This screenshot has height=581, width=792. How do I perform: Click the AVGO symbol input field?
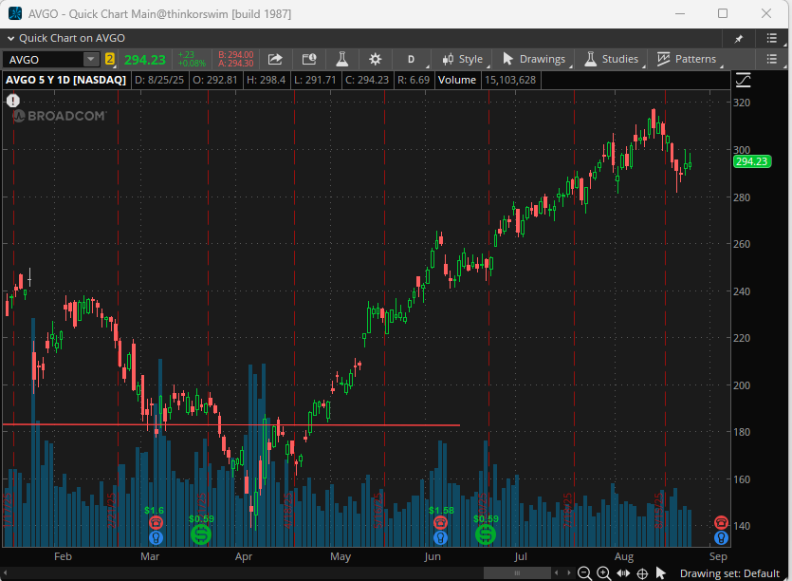point(44,59)
